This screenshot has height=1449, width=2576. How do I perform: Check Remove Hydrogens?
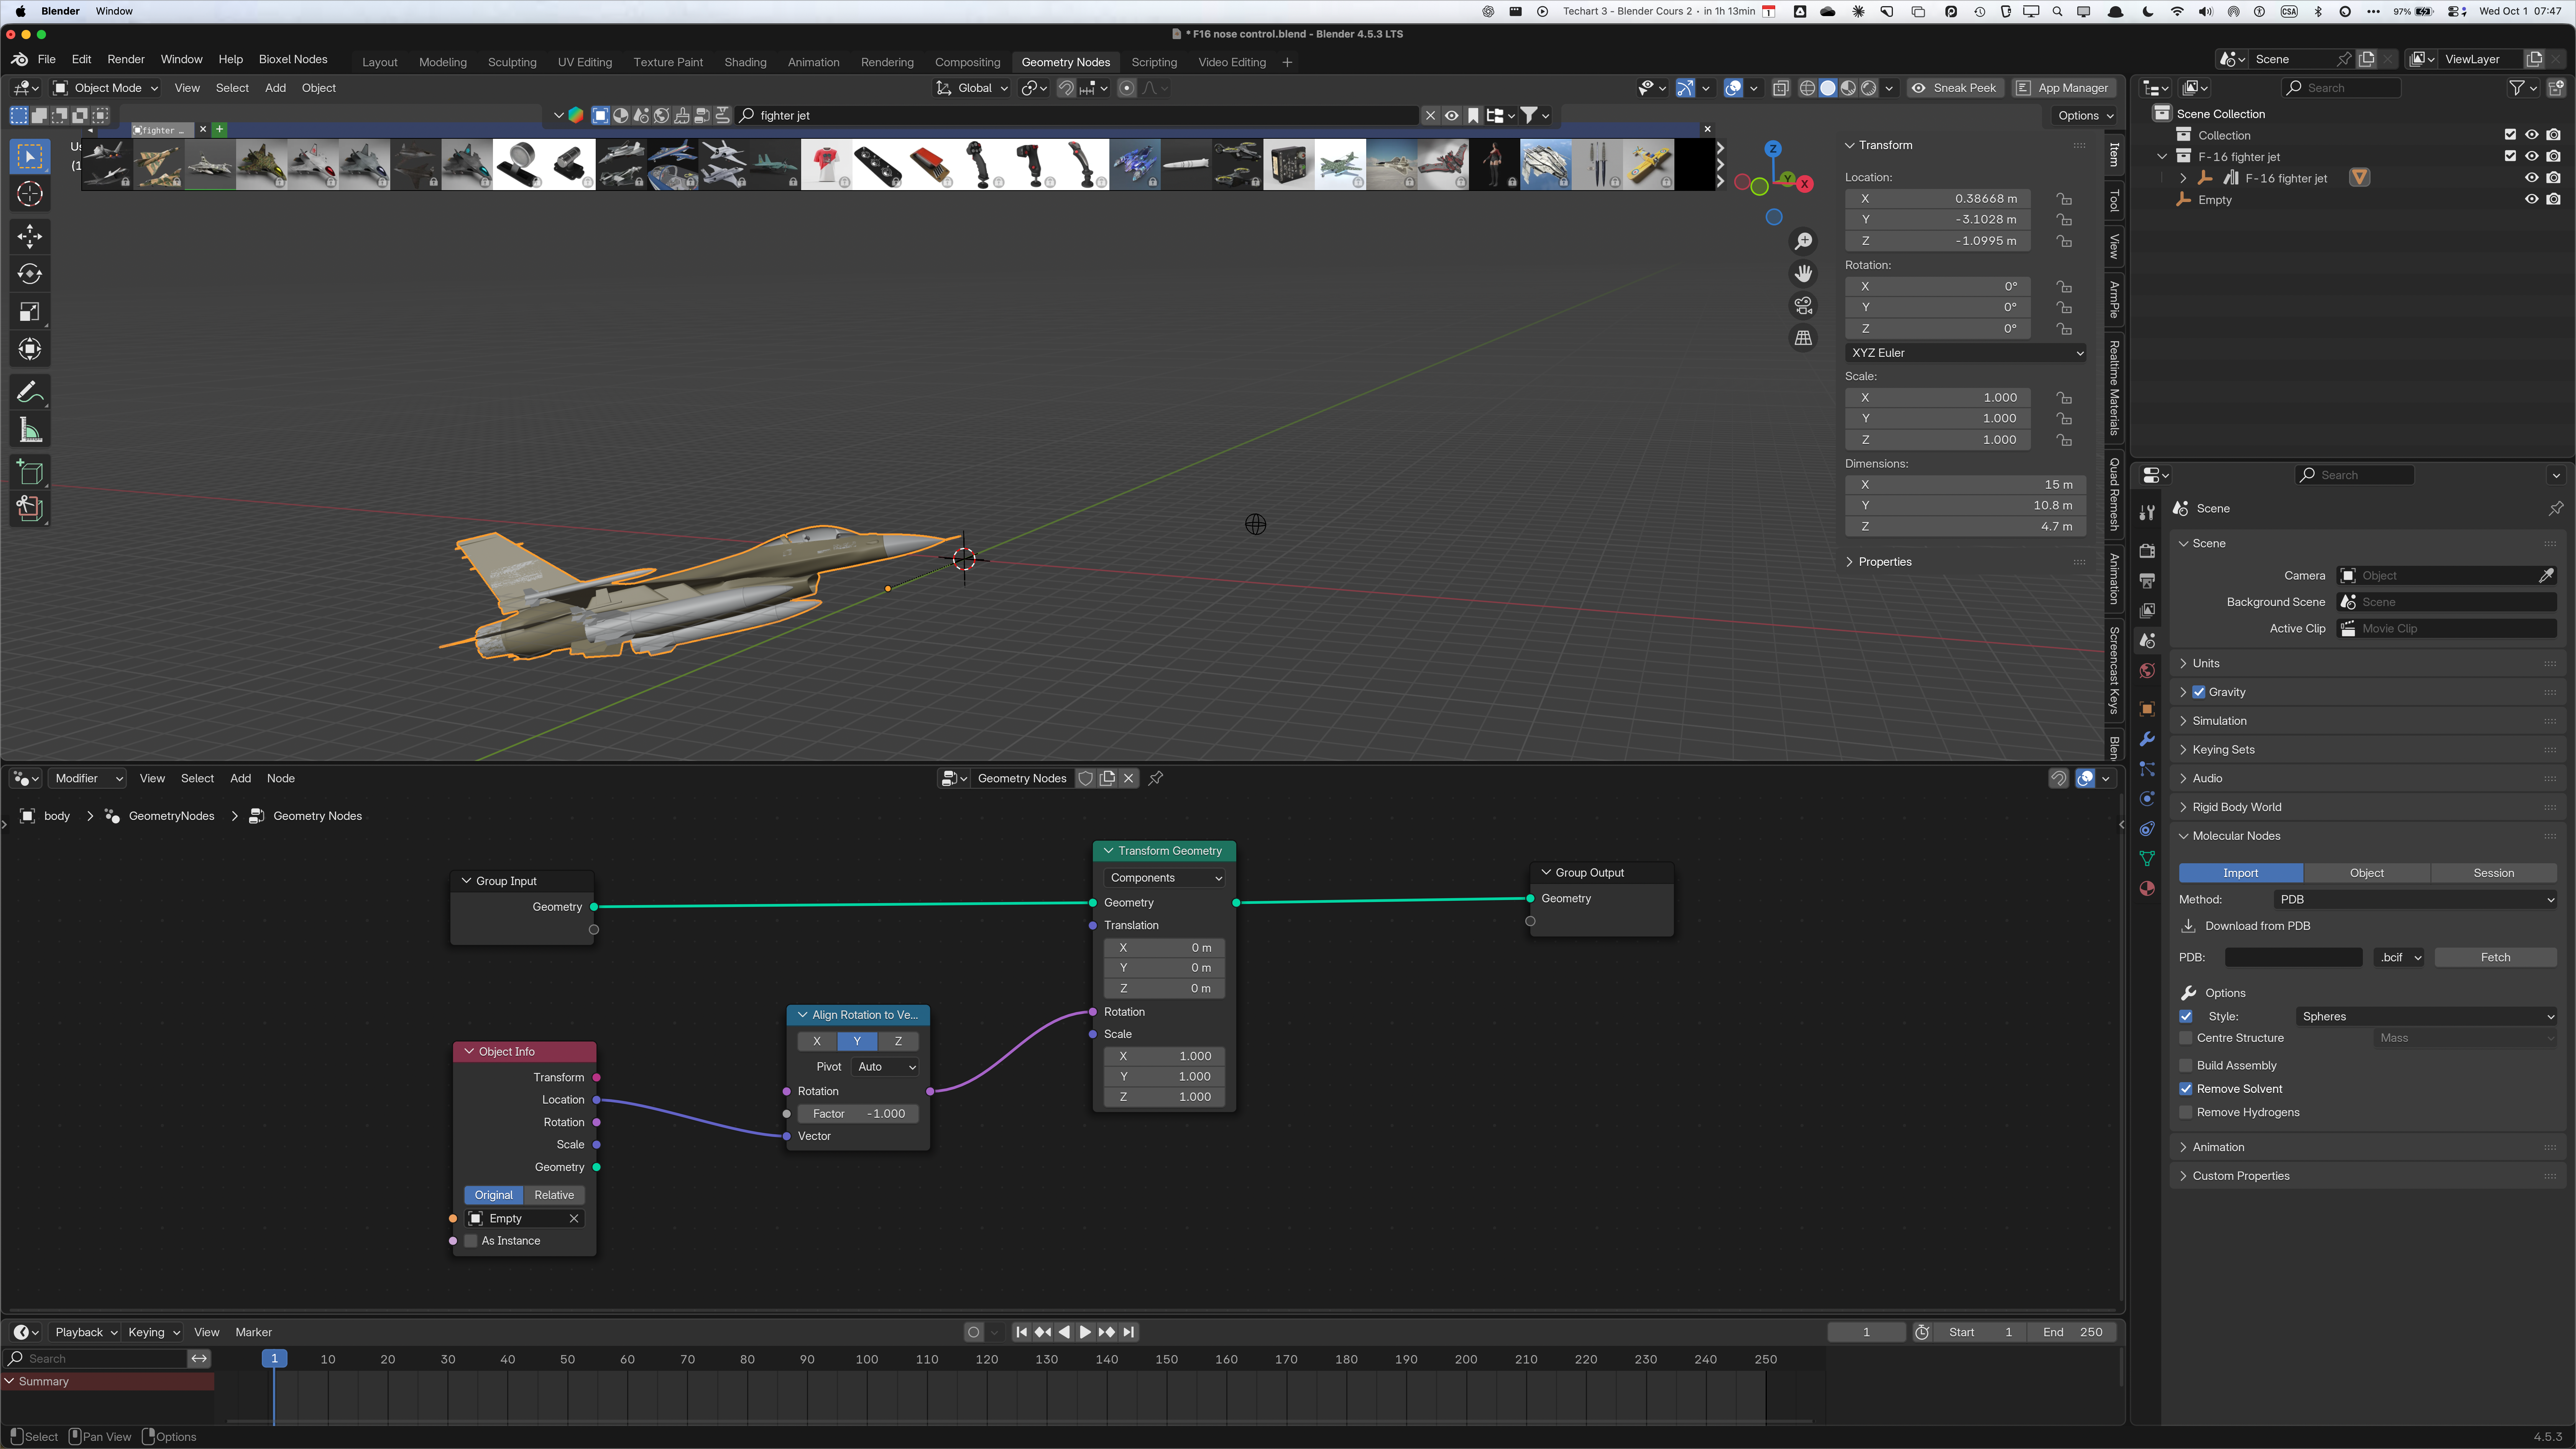pos(2186,1112)
